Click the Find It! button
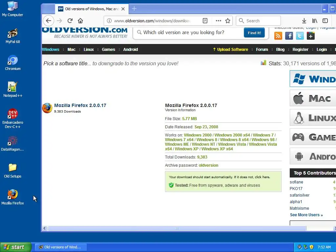The width and height of the screenshot is (336, 252). coord(254,33)
